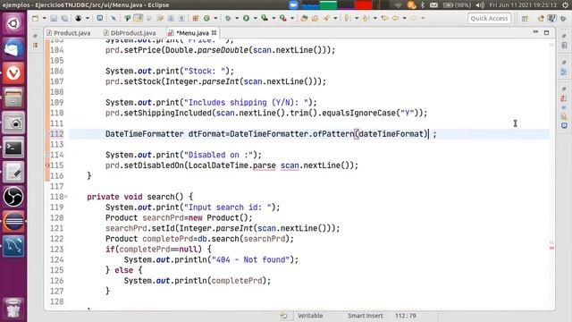Click line 112 DateTimeFormatter code
Viewport: 572px width, 322px height.
pos(271,134)
